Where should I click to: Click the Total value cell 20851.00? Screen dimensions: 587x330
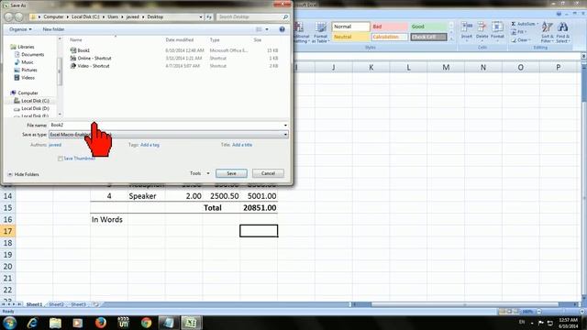pos(259,208)
